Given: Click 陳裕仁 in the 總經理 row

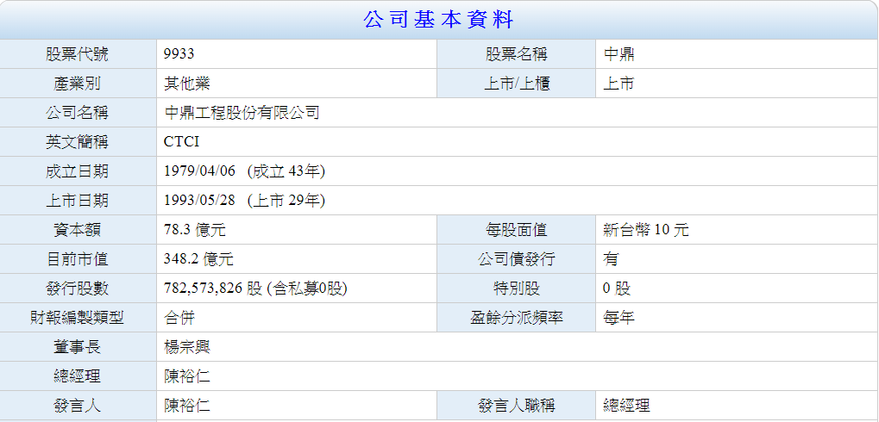Looking at the screenshot, I should pos(187,376).
